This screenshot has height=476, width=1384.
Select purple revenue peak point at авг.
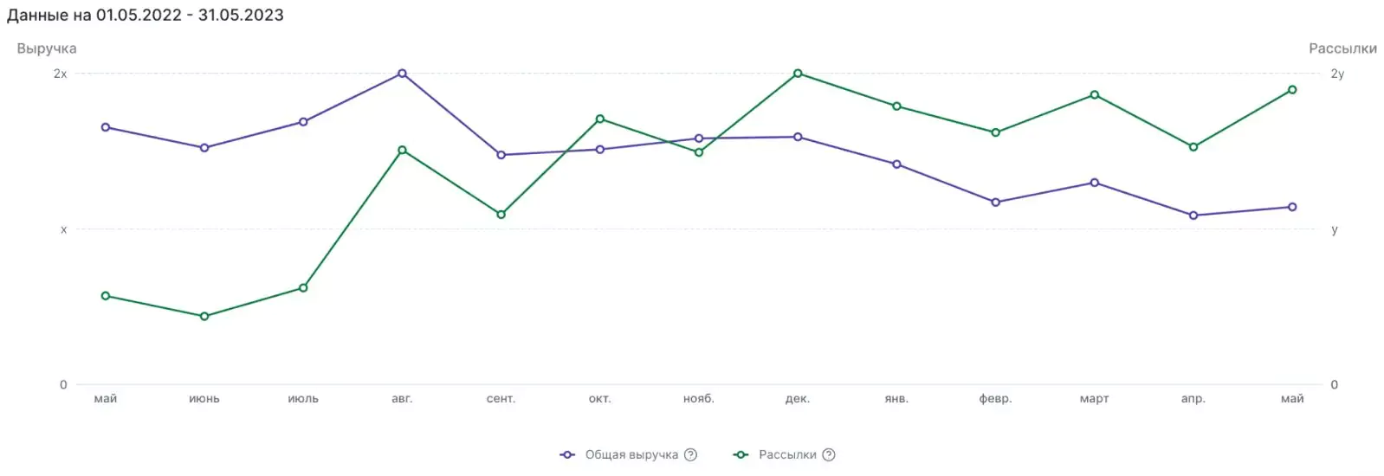pos(402,74)
